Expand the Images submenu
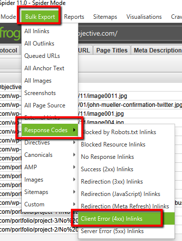The width and height of the screenshot is (182, 241). click(x=50, y=180)
